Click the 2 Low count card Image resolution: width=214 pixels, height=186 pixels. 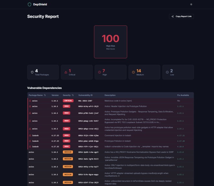point(178,72)
